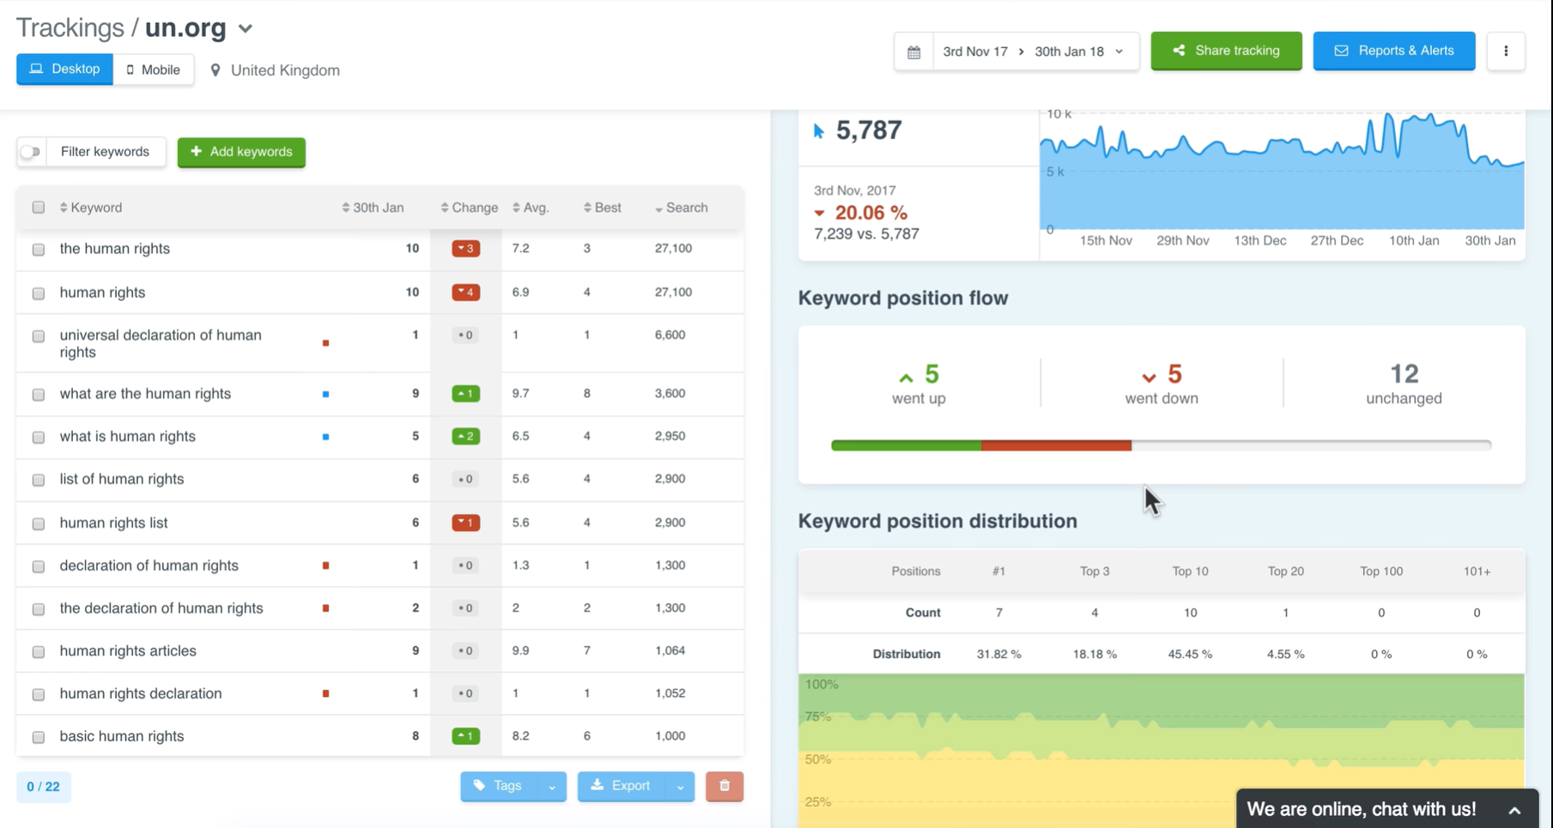Go to Trackings breadcrumb
Viewport: 1553px width, 828px height.
pos(70,28)
